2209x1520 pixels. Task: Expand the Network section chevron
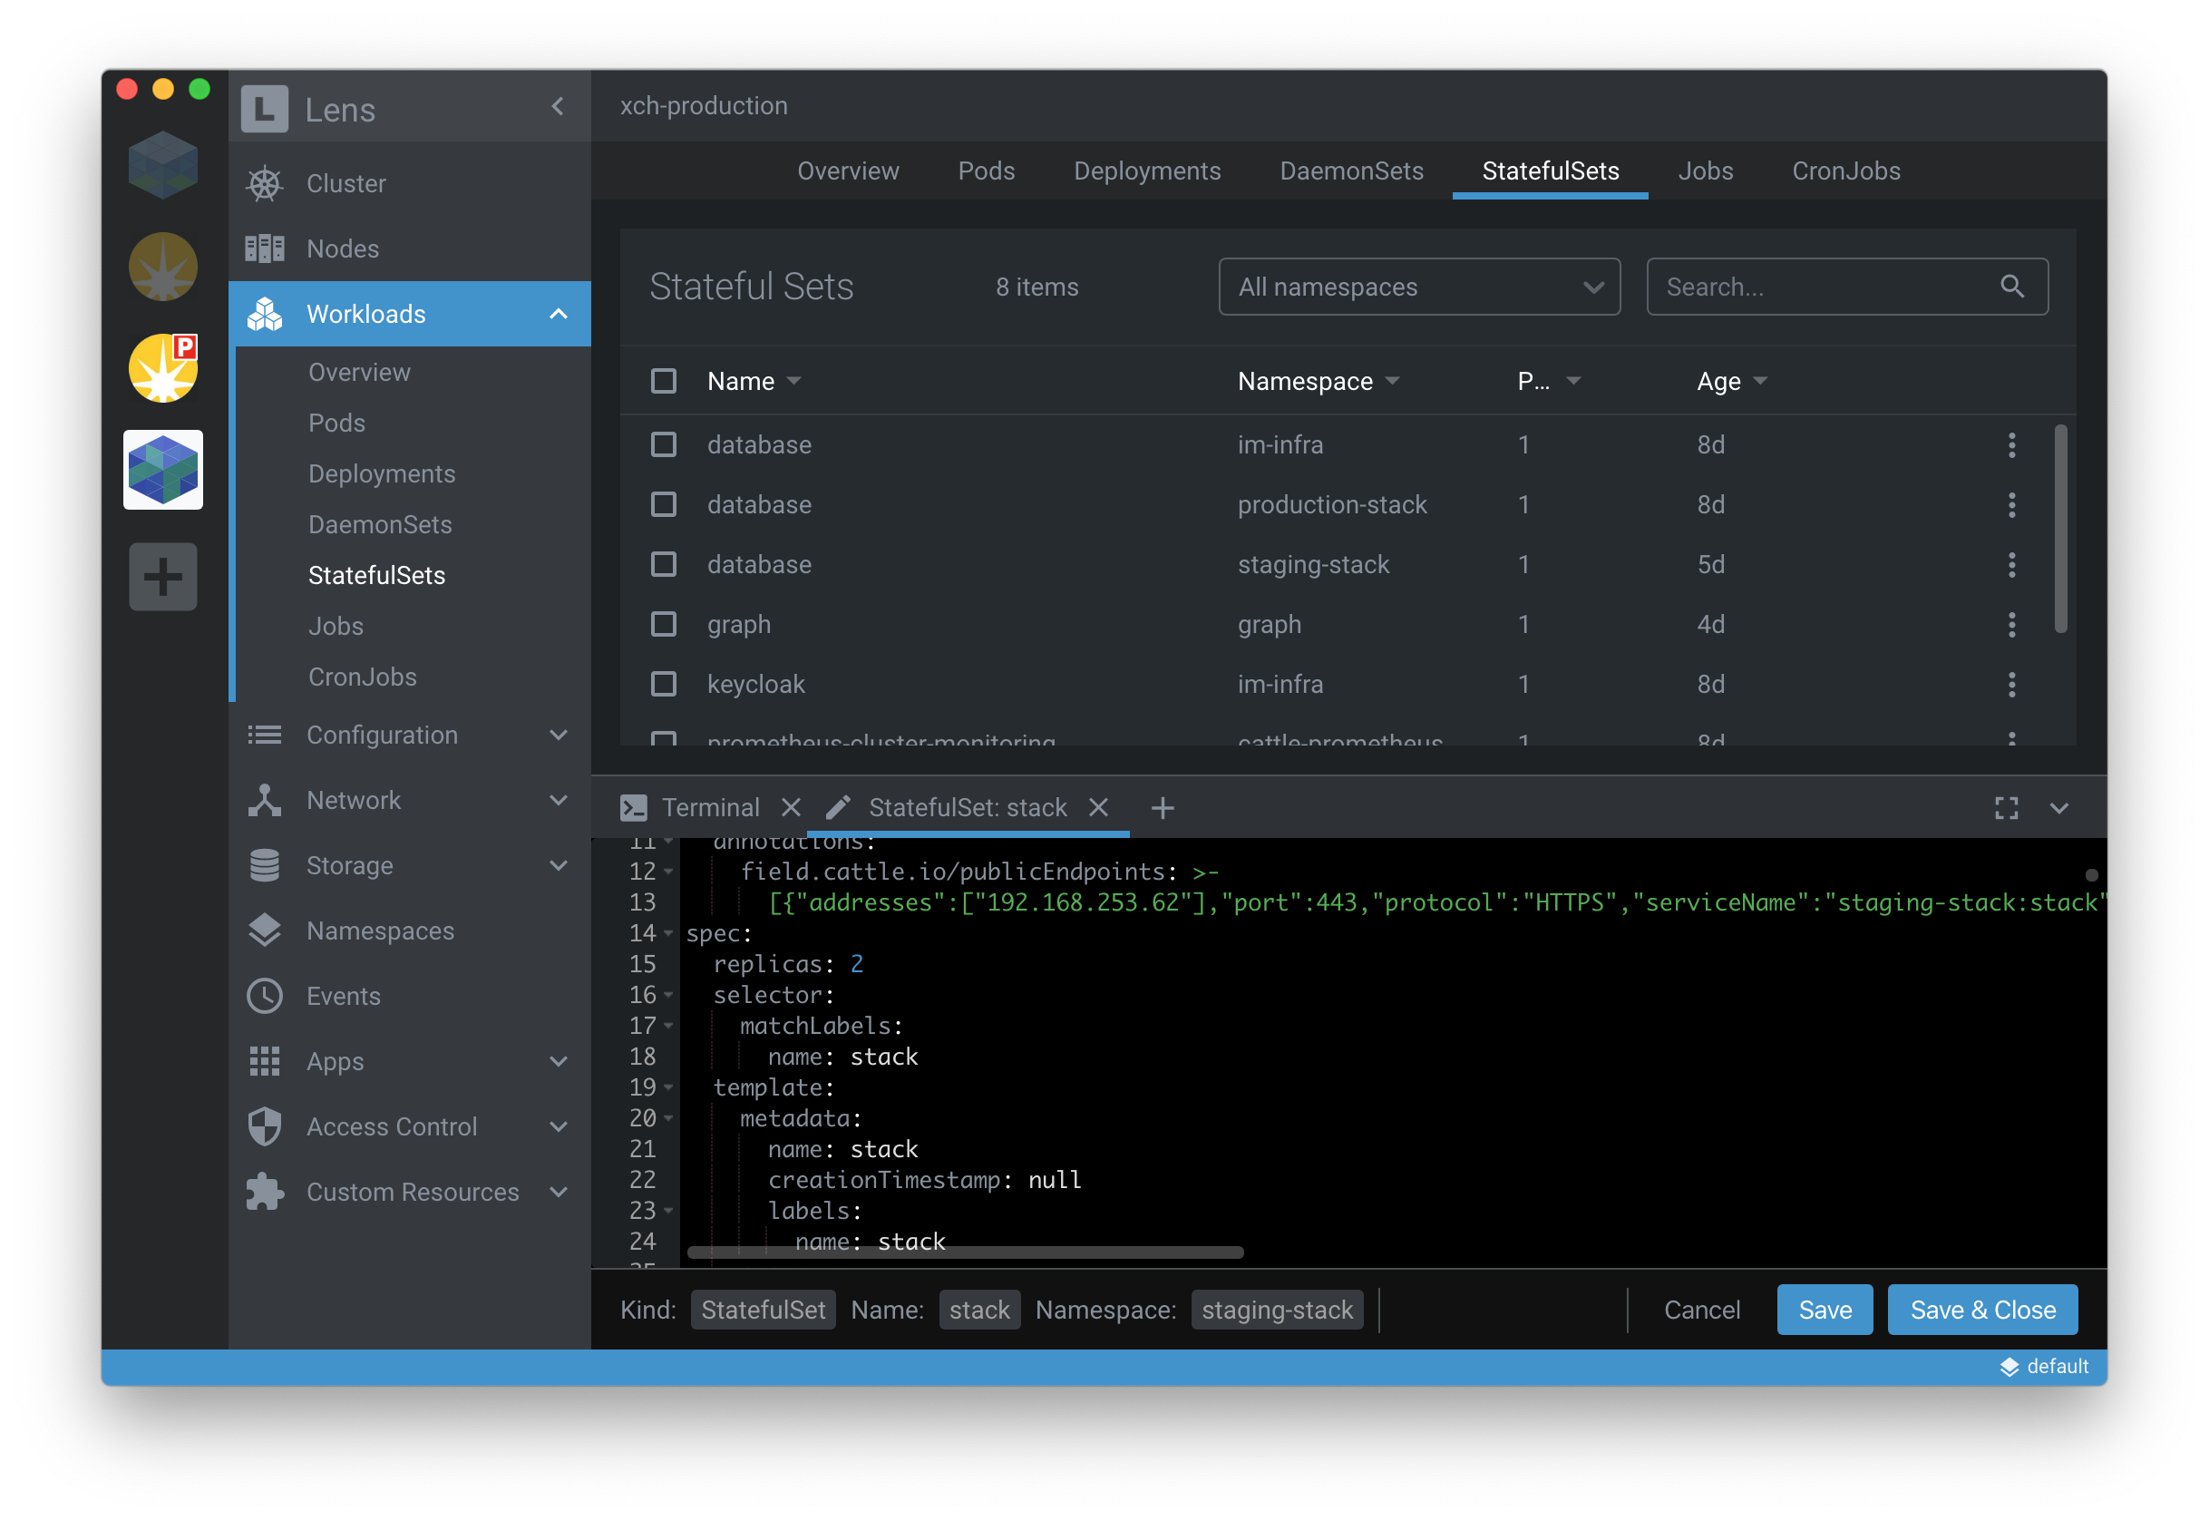558,800
